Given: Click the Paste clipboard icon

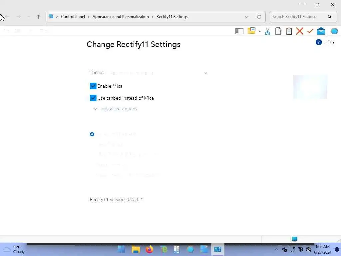Looking at the screenshot, I should click(289, 31).
